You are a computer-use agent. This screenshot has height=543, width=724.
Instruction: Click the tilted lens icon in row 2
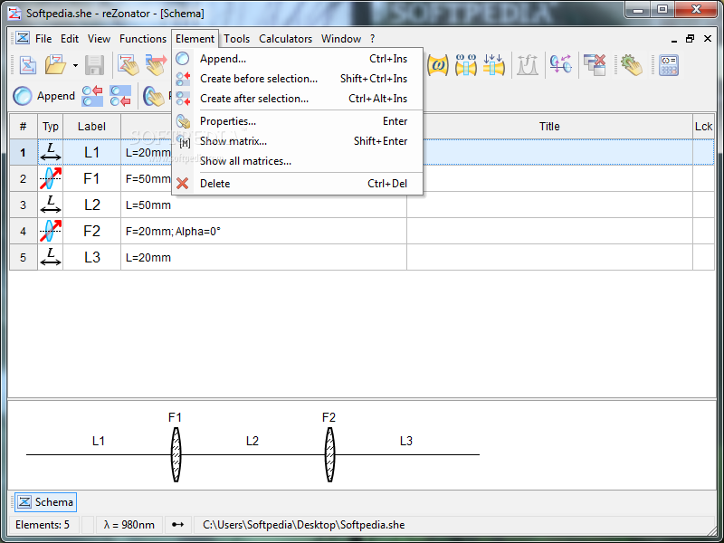51,178
